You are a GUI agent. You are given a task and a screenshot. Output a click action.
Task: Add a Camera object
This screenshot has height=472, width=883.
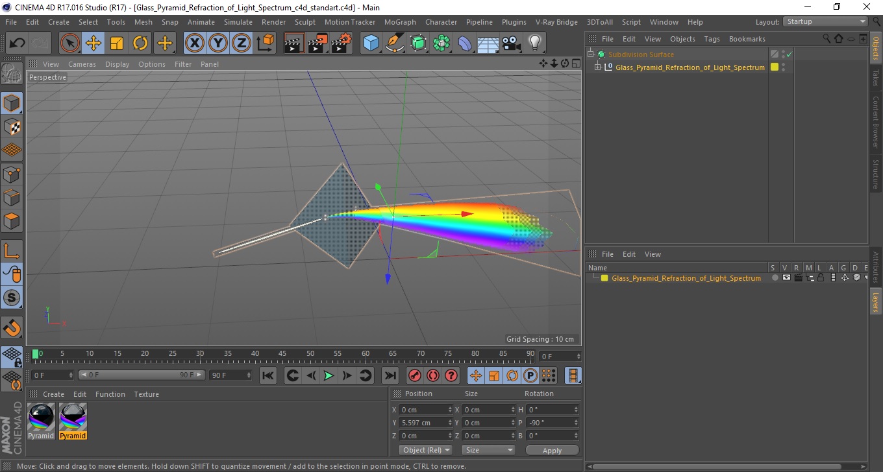tap(512, 43)
